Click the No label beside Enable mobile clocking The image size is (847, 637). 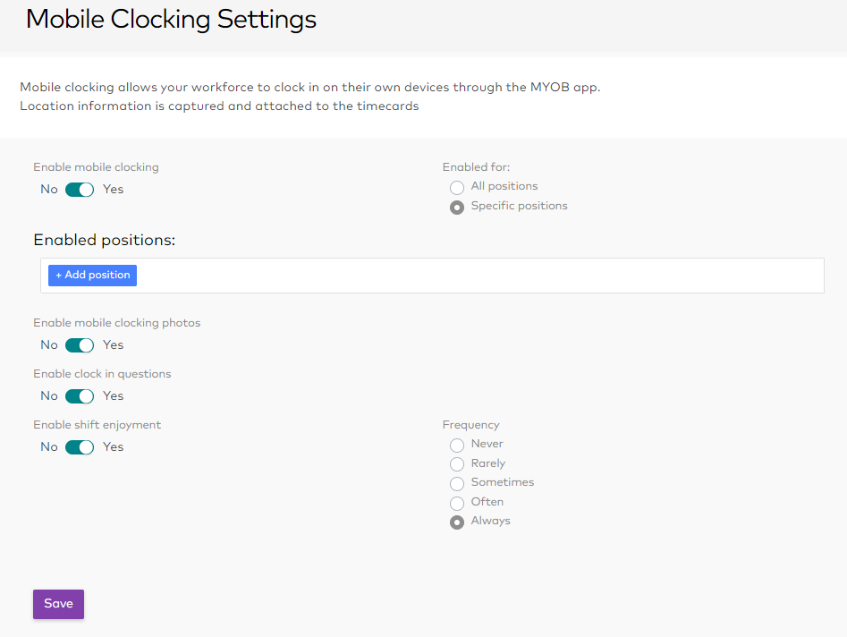tap(48, 189)
